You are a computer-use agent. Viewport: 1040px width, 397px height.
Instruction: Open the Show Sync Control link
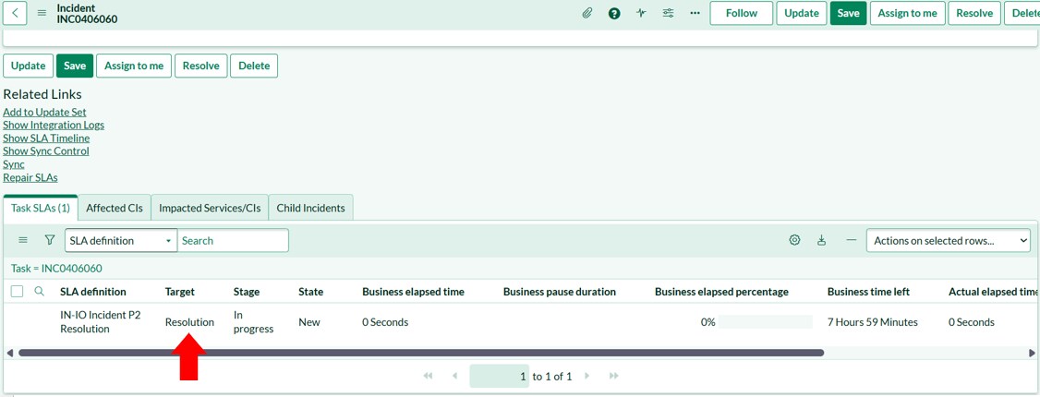[x=46, y=151]
